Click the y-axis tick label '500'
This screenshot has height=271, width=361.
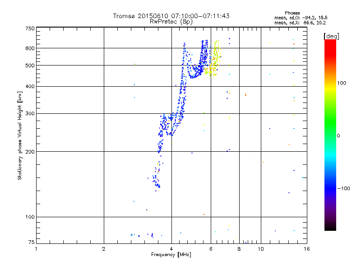30,65
